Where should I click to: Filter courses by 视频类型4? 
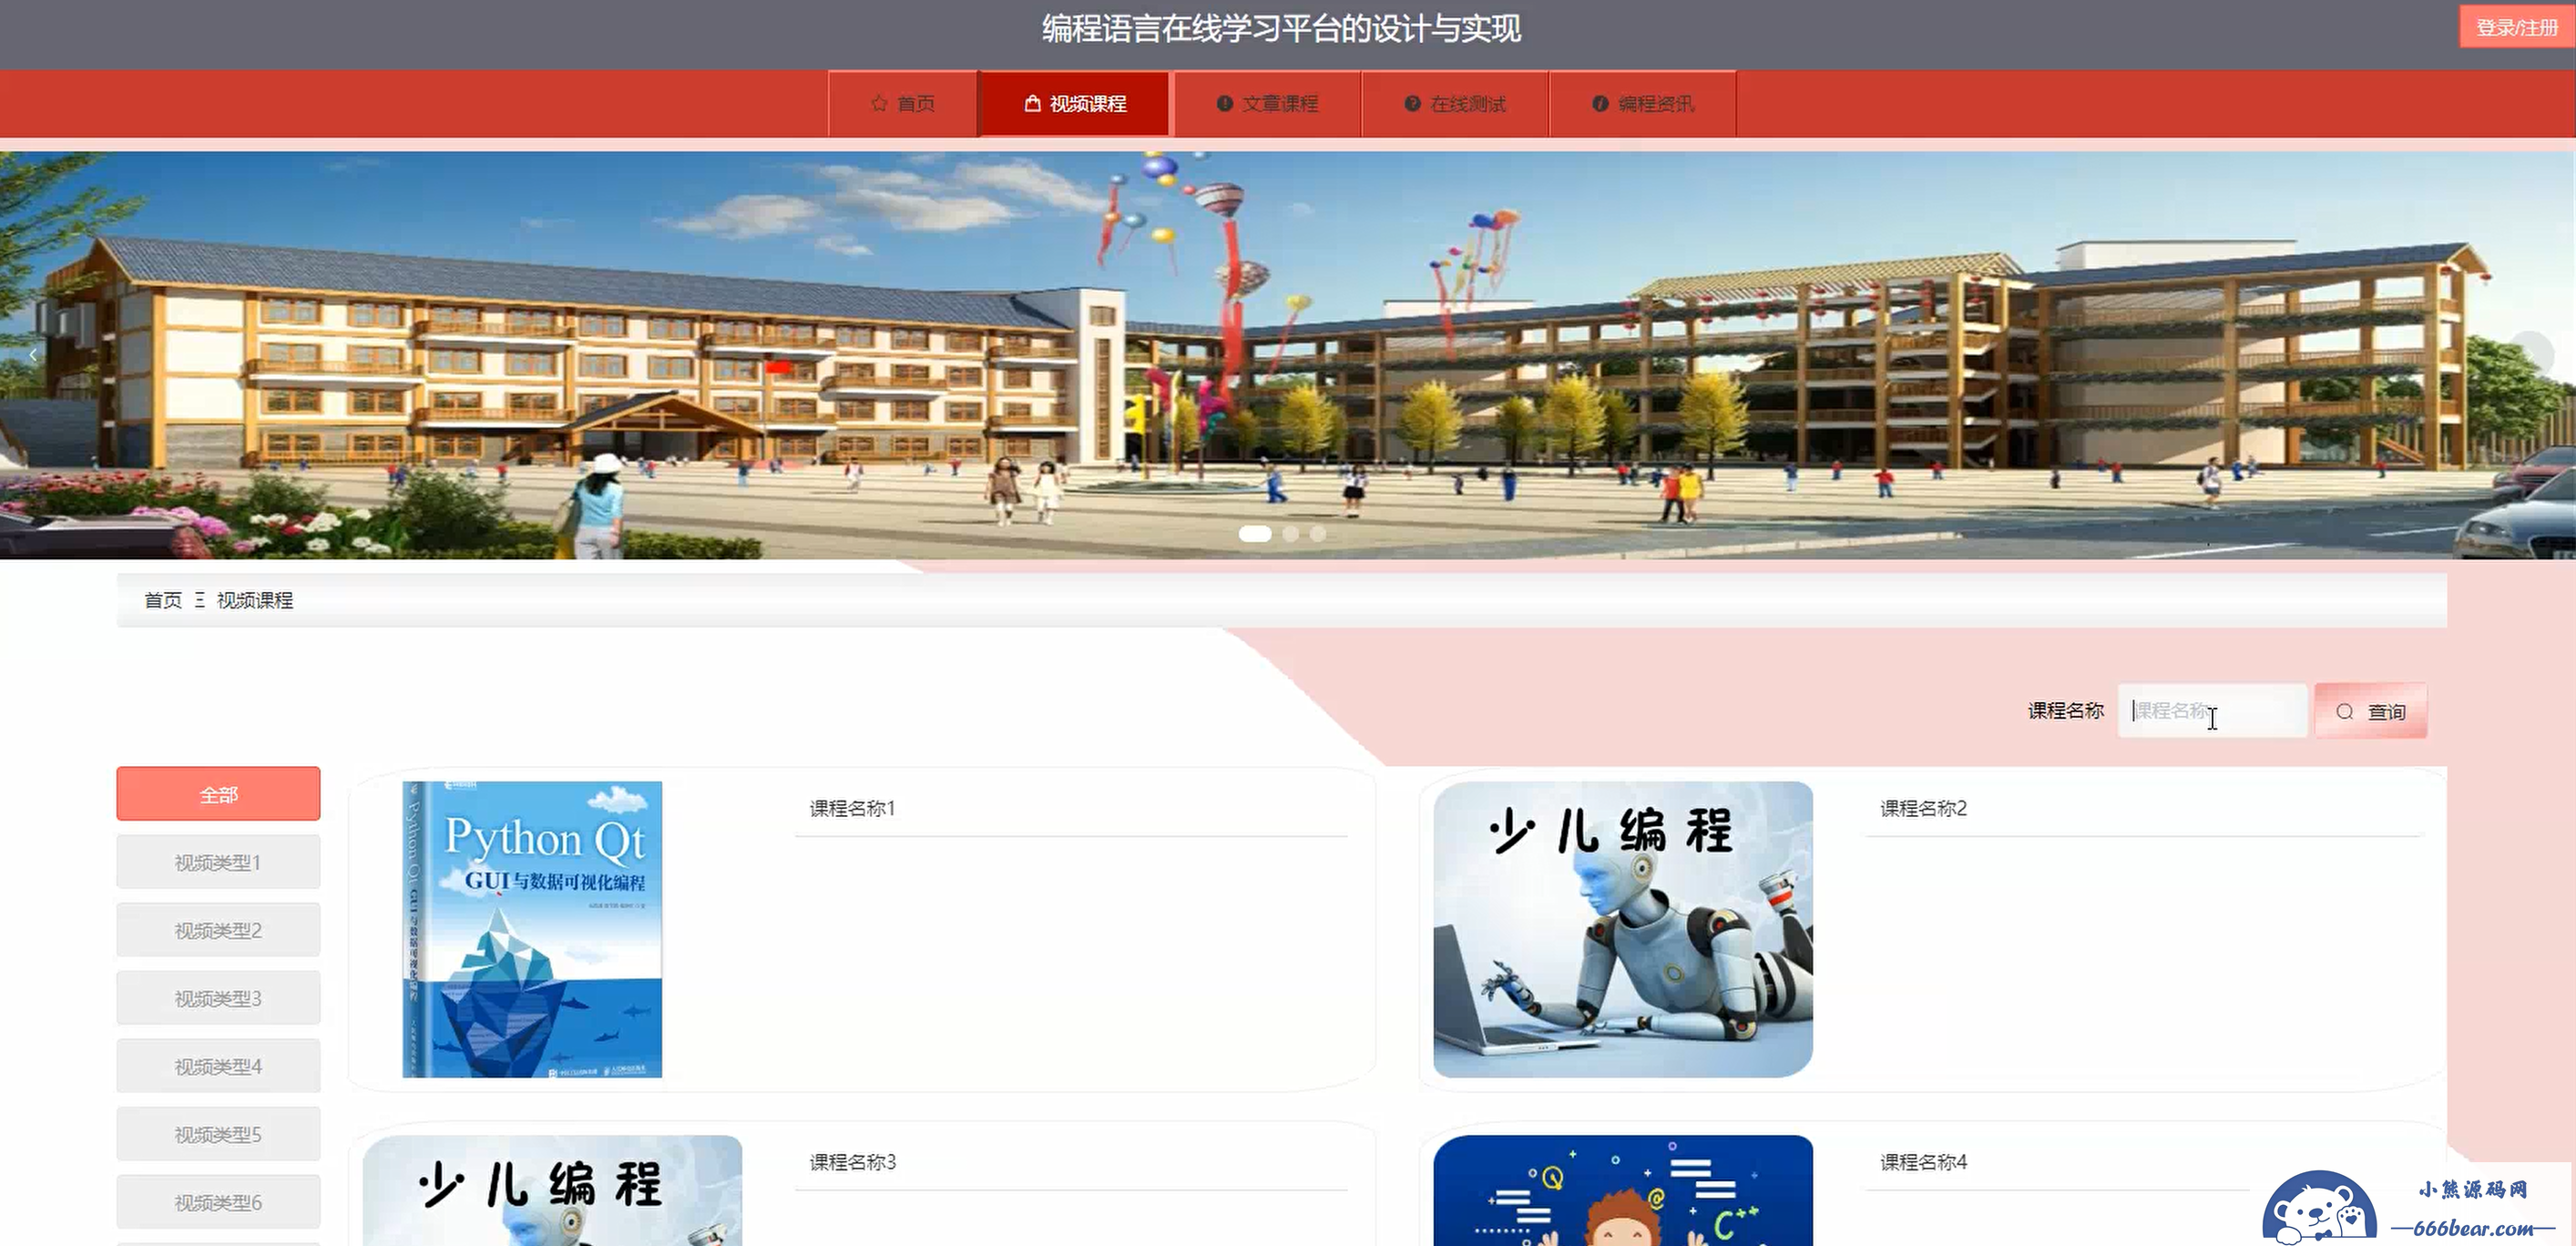pyautogui.click(x=218, y=1066)
